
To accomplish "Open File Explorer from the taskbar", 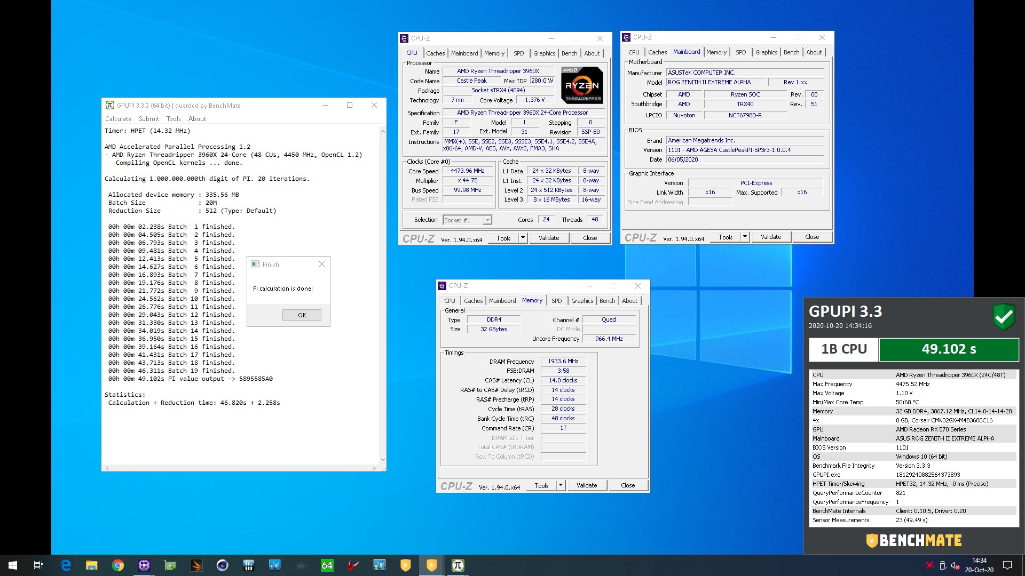I will point(92,565).
